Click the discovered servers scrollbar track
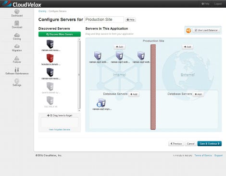 point(79,75)
